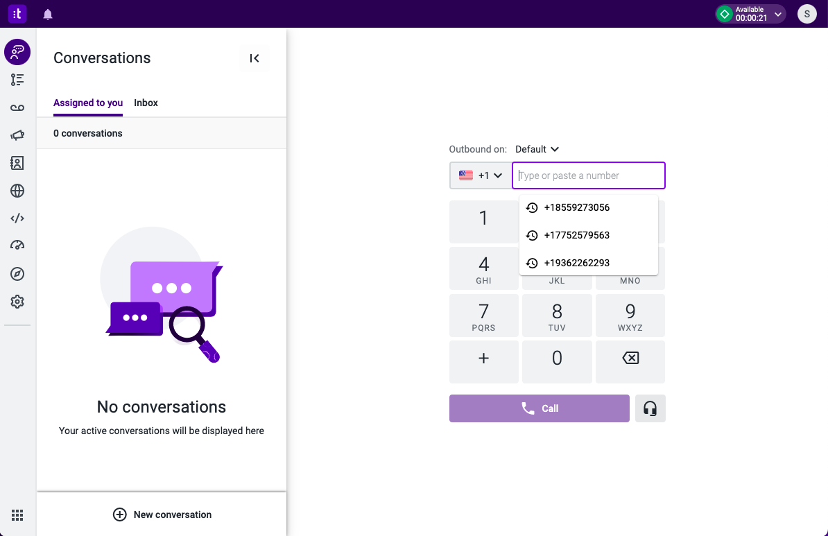Switch to the Inbox tab
828x536 pixels.
pyautogui.click(x=146, y=103)
